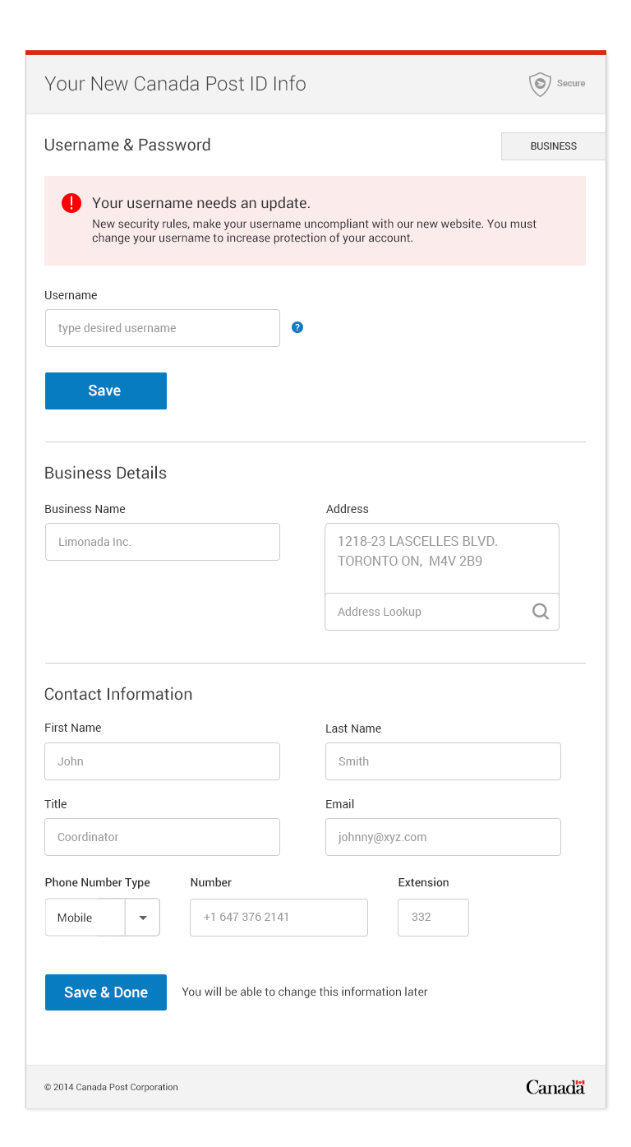Viewport: 631px width, 1147px height.
Task: Click the 'Contact Information' heading
Action: (x=118, y=694)
